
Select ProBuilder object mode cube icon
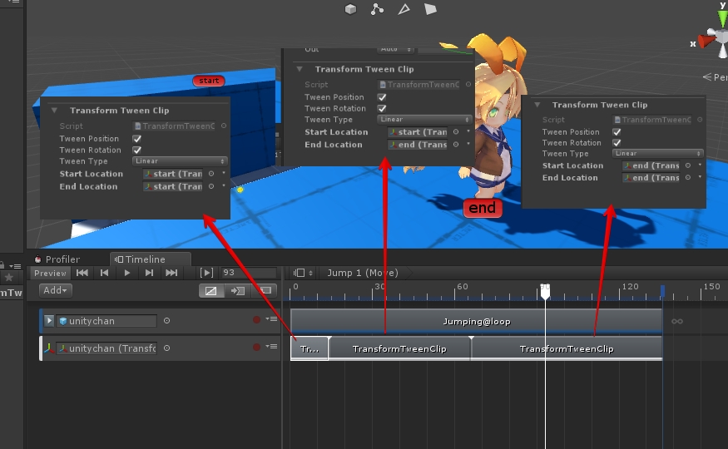[x=350, y=9]
